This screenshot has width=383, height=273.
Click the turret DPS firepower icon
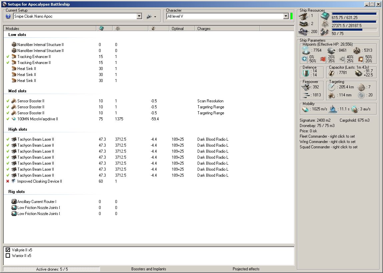(306, 87)
